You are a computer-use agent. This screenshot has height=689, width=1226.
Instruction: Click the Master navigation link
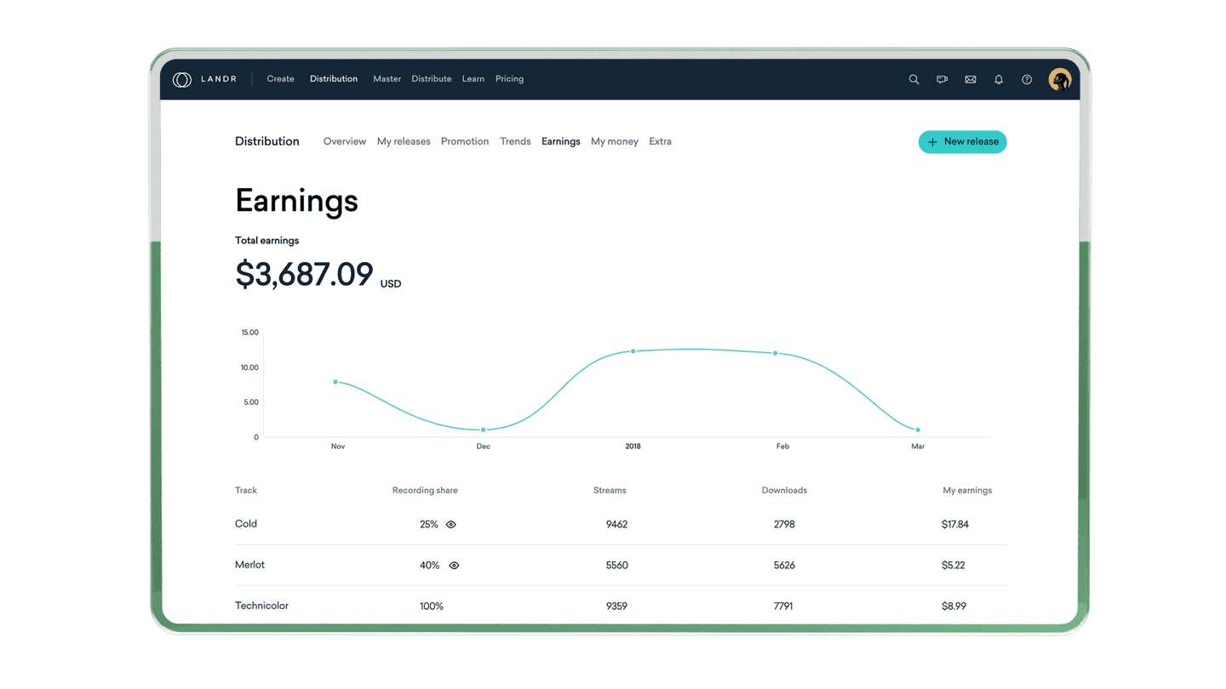pos(387,79)
